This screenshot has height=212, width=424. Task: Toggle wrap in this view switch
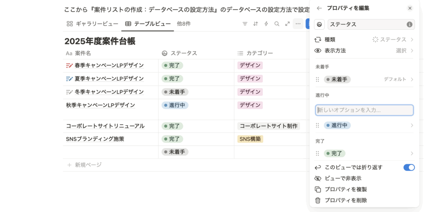pyautogui.click(x=409, y=167)
